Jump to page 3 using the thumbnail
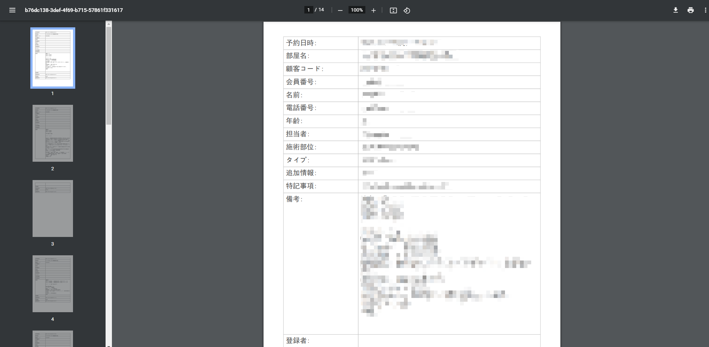 click(52, 208)
